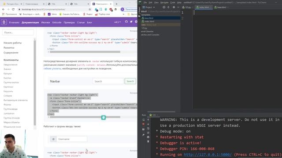Viewport: 282px width, 158px height.
Task: Click the browser address bar
Action: (54, 9)
